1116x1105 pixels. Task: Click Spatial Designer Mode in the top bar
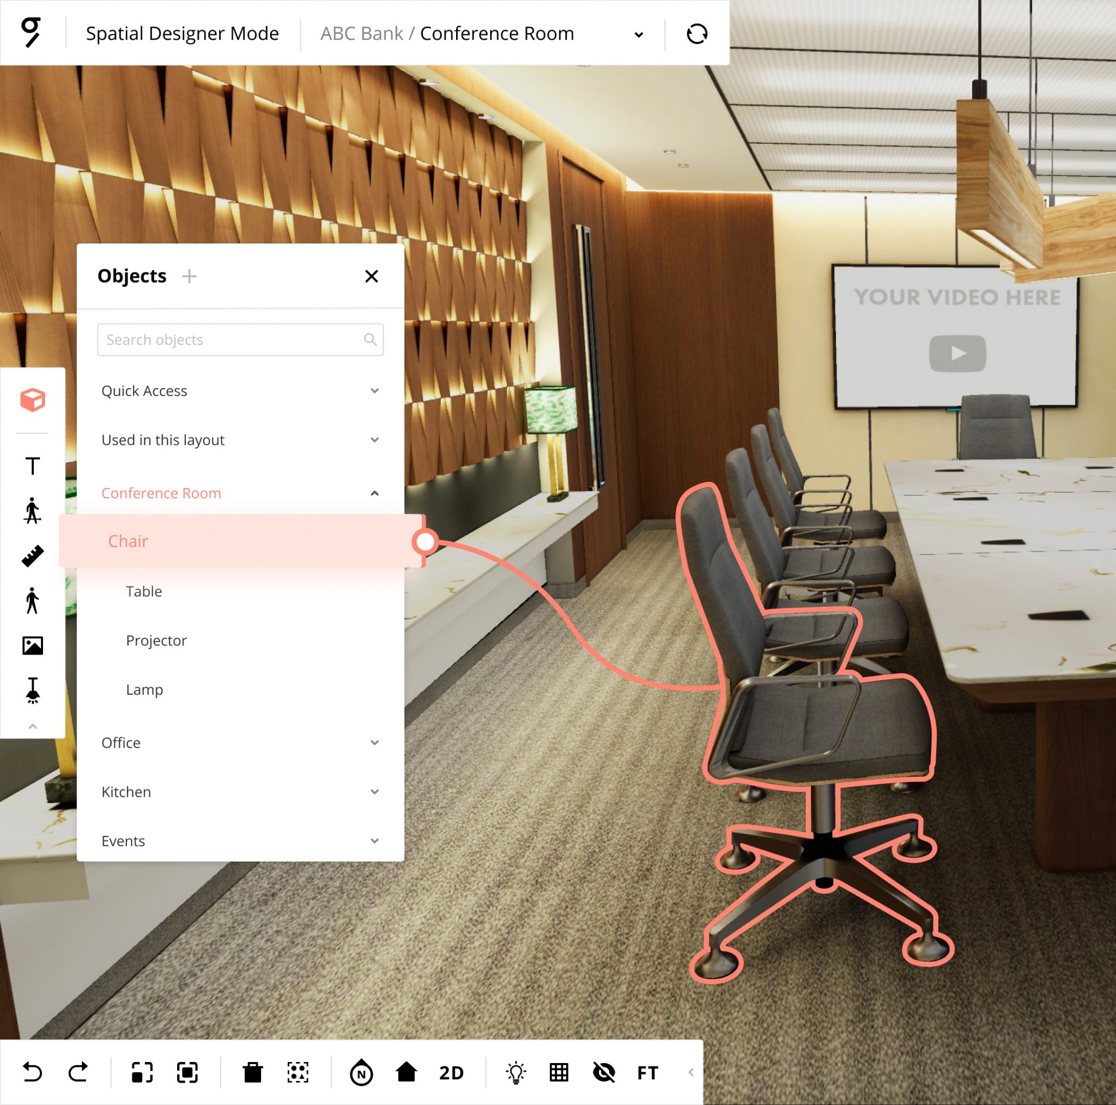[x=182, y=33]
